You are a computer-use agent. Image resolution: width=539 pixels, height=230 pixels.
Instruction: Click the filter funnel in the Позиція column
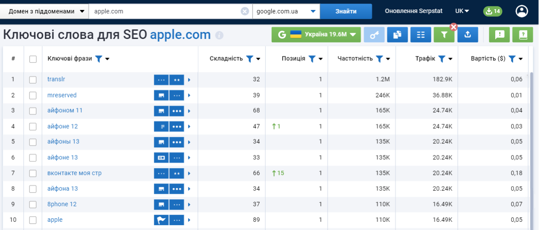(312, 59)
